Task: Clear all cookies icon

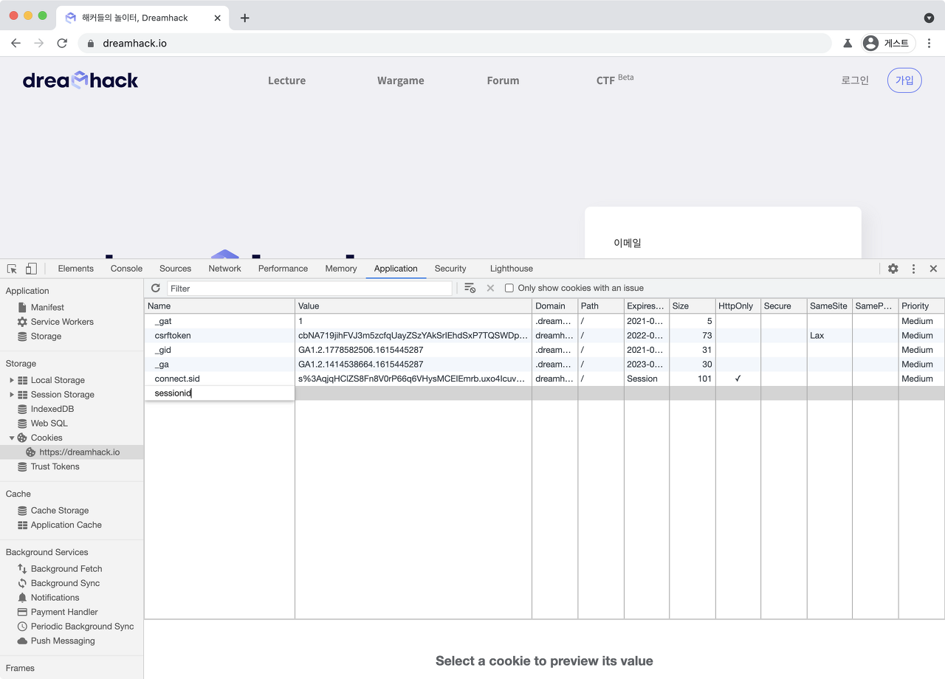Action: point(470,288)
